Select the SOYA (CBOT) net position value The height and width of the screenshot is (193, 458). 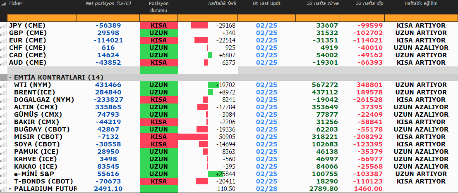click(x=108, y=144)
